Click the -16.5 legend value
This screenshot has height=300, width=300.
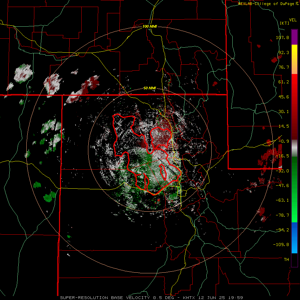click(x=282, y=156)
